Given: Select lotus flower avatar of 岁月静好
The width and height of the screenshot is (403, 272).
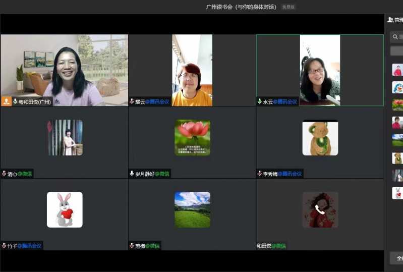Looking at the screenshot, I should (x=192, y=137).
